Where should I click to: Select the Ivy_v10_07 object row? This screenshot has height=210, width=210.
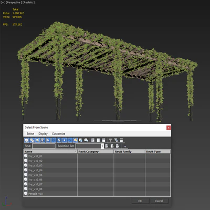(x=97, y=184)
